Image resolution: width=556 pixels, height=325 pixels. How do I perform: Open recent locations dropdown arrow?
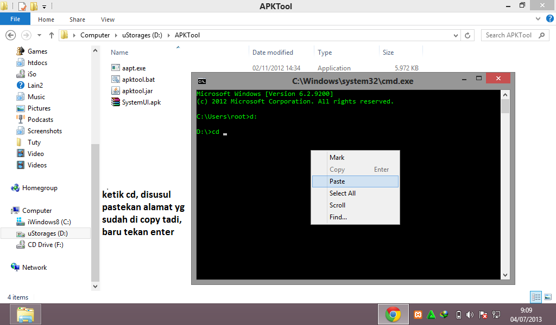click(39, 35)
